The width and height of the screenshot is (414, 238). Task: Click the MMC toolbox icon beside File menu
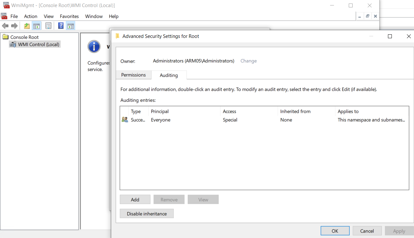tap(4, 16)
